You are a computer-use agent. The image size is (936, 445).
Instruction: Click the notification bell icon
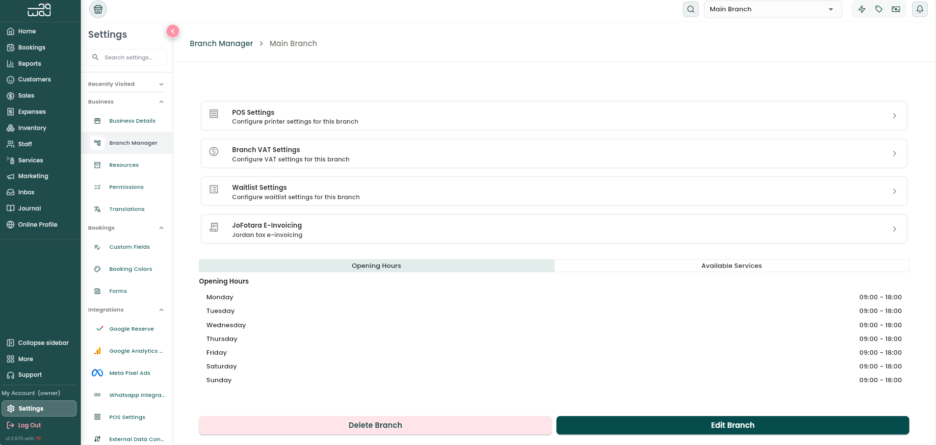click(919, 9)
